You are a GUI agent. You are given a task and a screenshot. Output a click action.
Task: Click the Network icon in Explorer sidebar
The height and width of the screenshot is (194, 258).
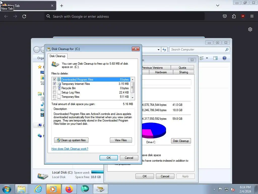tap(40, 136)
